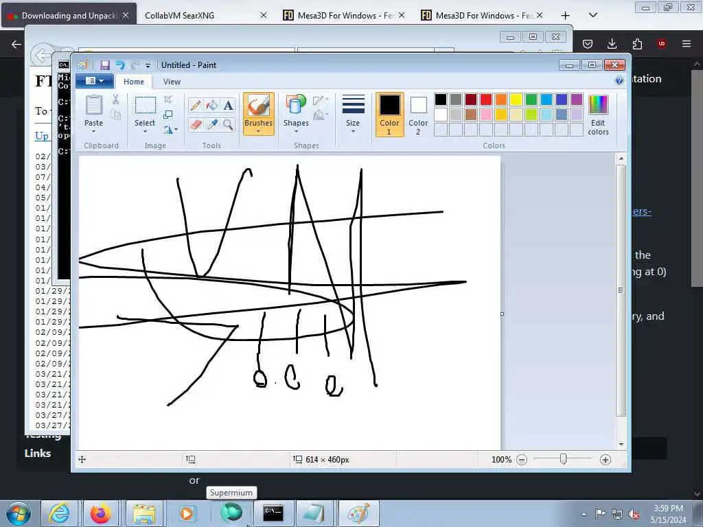Open the Paint application menu dropdown
This screenshot has height=527, width=703.
pyautogui.click(x=95, y=81)
